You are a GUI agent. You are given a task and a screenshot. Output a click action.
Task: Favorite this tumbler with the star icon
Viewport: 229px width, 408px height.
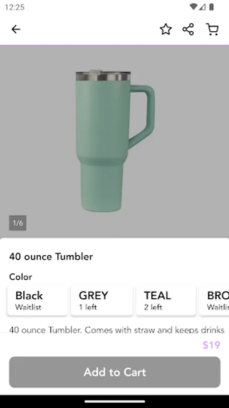[166, 29]
